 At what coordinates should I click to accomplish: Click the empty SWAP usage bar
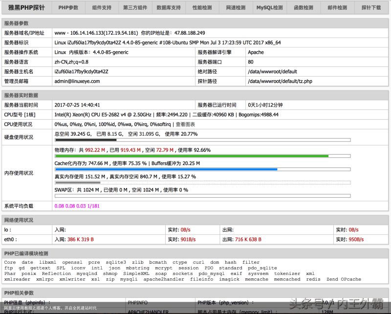click(203, 196)
